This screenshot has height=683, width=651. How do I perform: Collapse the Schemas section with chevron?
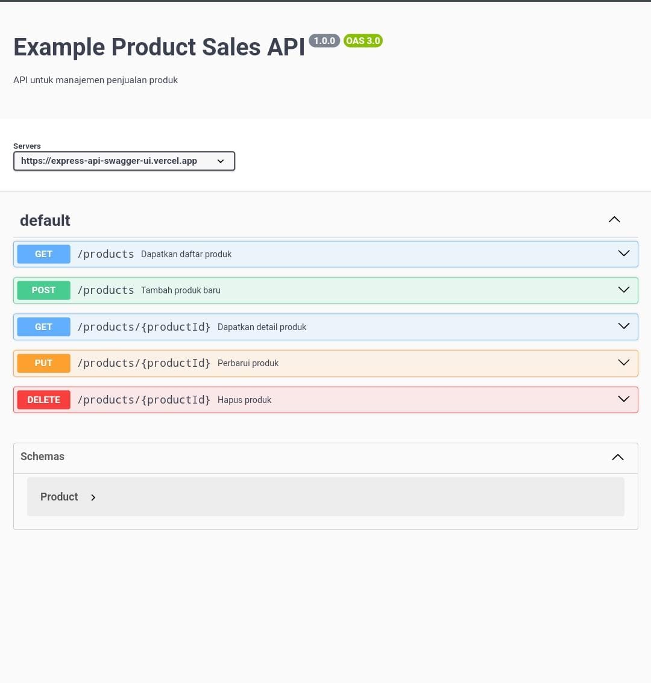click(x=618, y=457)
